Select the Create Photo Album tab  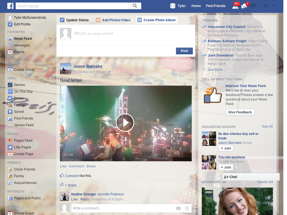[157, 20]
